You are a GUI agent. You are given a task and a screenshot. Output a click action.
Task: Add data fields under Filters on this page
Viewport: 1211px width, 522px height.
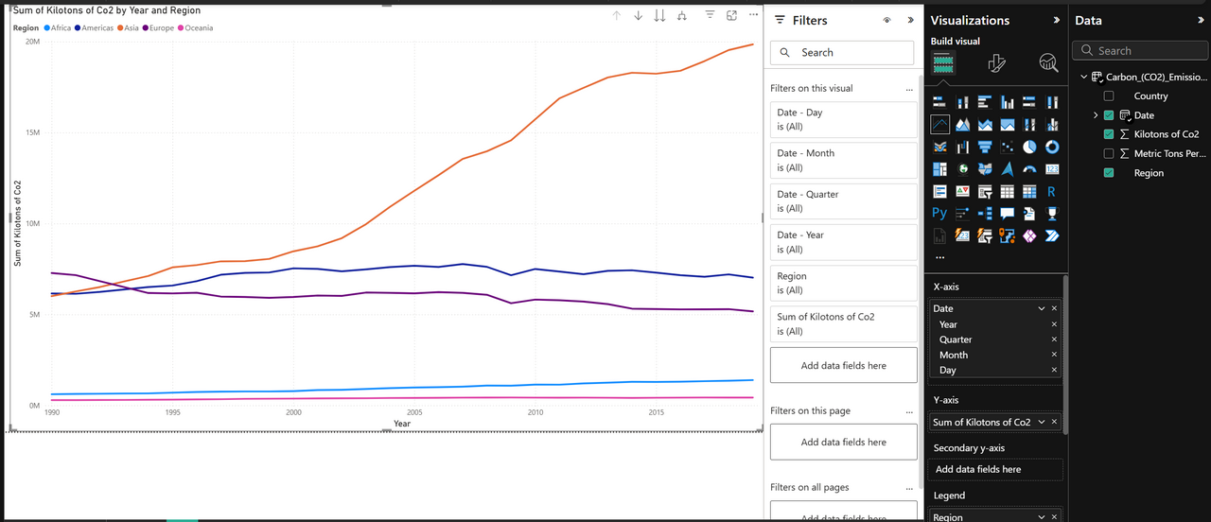[x=844, y=442]
